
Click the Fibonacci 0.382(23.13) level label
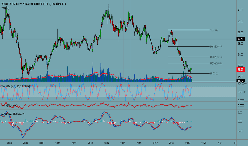tap(216, 57)
